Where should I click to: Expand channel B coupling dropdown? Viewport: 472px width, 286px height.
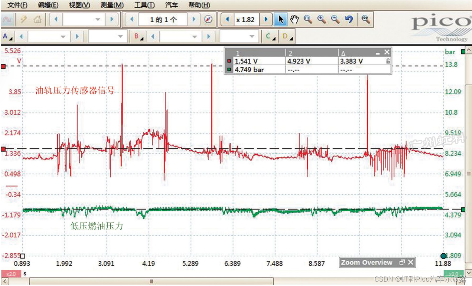[x=252, y=36]
